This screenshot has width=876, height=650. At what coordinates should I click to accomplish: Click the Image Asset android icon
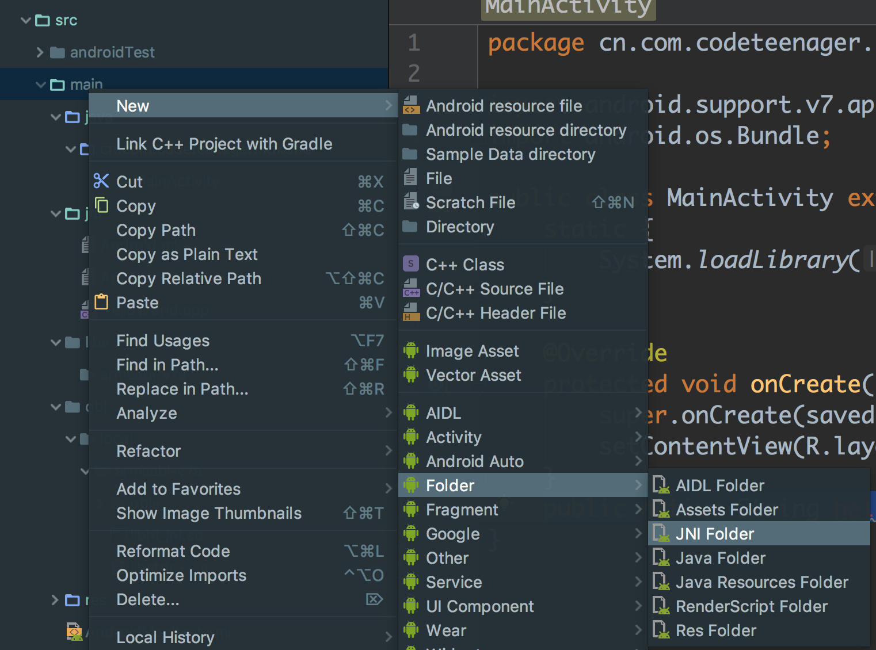(410, 351)
